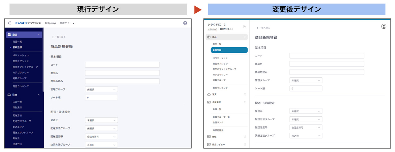Click 一覧へ戻る link in new design
The width and height of the screenshot is (395, 152).
[263, 28]
